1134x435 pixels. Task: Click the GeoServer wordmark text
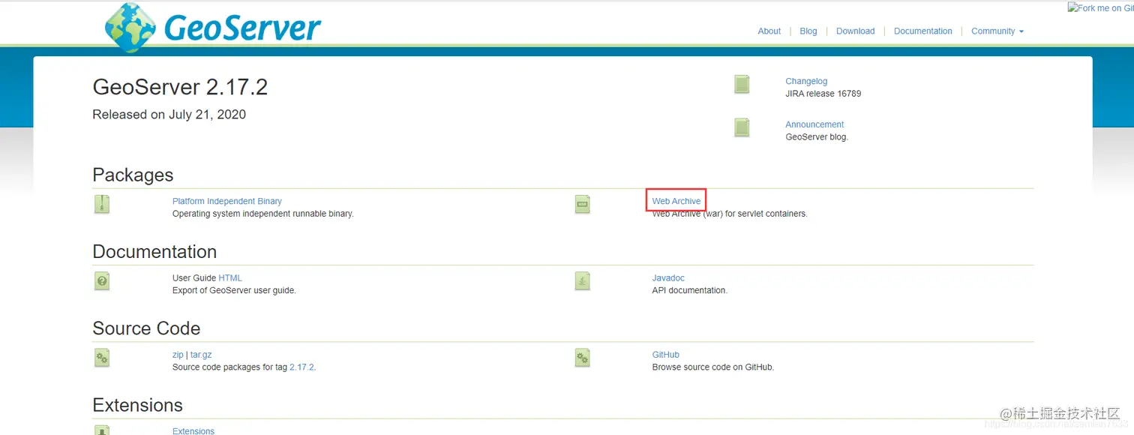click(242, 28)
